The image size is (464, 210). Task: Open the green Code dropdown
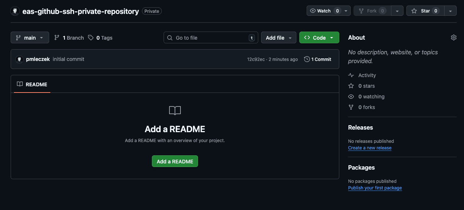pyautogui.click(x=319, y=38)
